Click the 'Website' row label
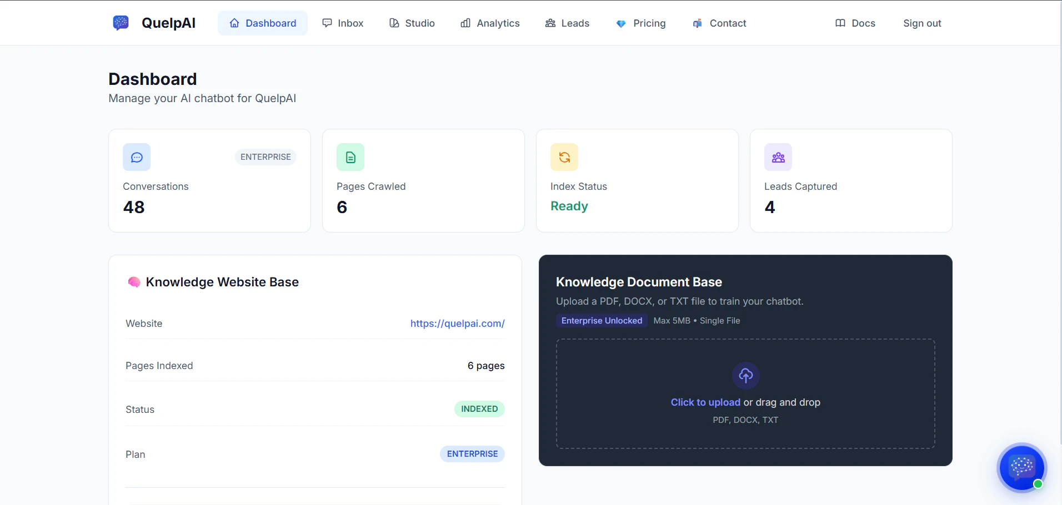This screenshot has height=505, width=1062. point(144,324)
